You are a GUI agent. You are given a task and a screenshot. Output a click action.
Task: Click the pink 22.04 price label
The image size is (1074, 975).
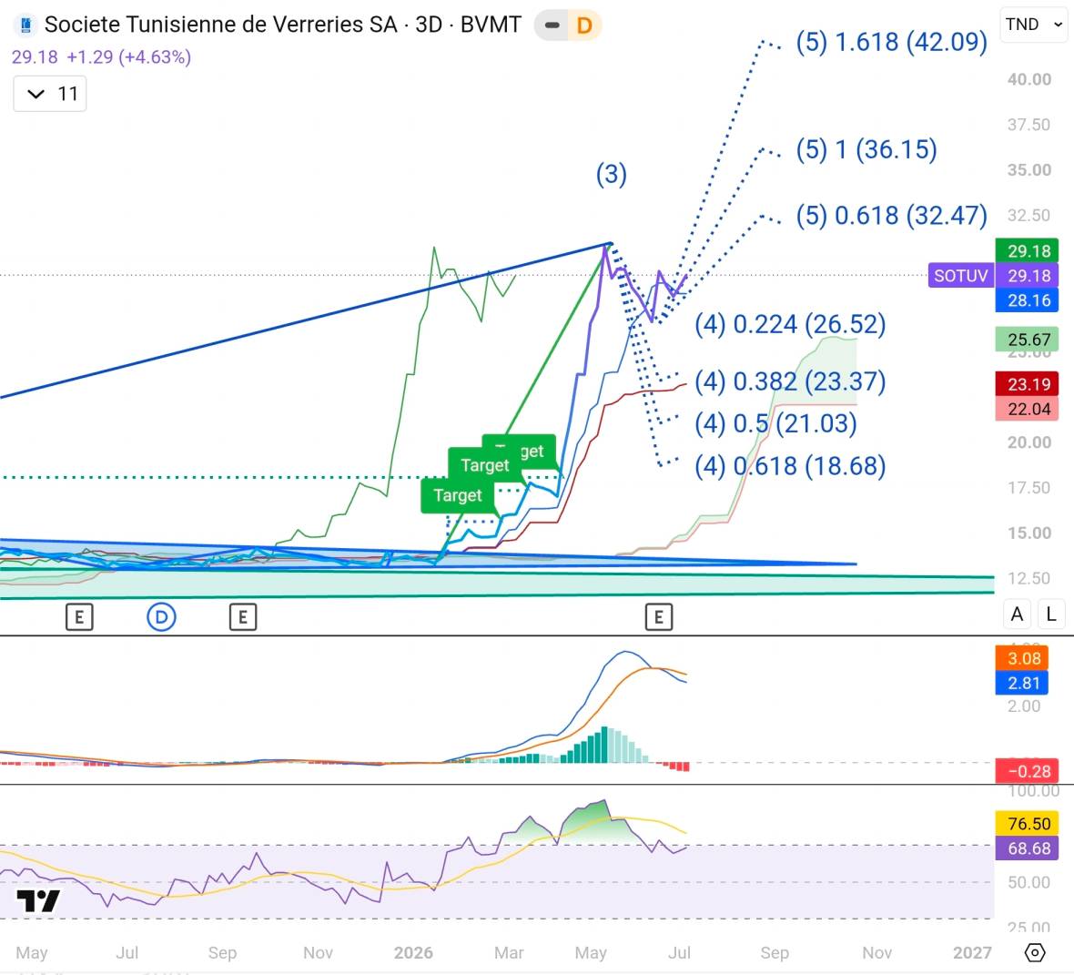tap(1028, 409)
